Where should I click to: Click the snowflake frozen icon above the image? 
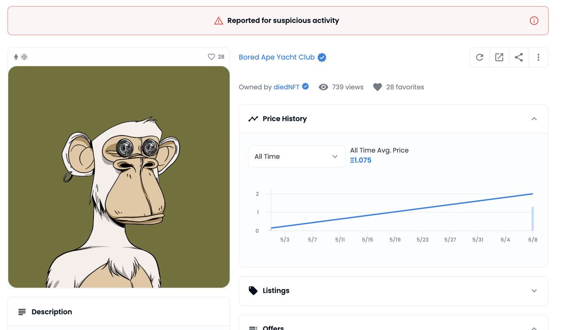[24, 57]
